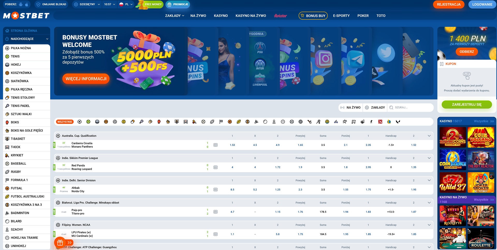The image size is (497, 250).
Task: Switch event list to NA ŻYWO
Action: click(350, 108)
